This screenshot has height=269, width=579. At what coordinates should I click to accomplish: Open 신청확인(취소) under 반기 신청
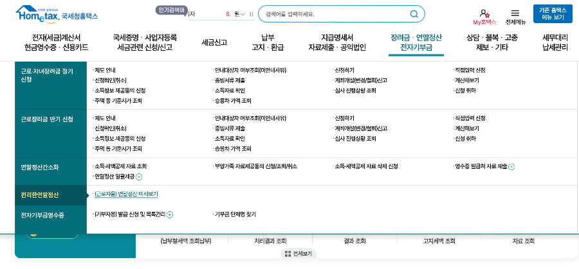pos(111,128)
